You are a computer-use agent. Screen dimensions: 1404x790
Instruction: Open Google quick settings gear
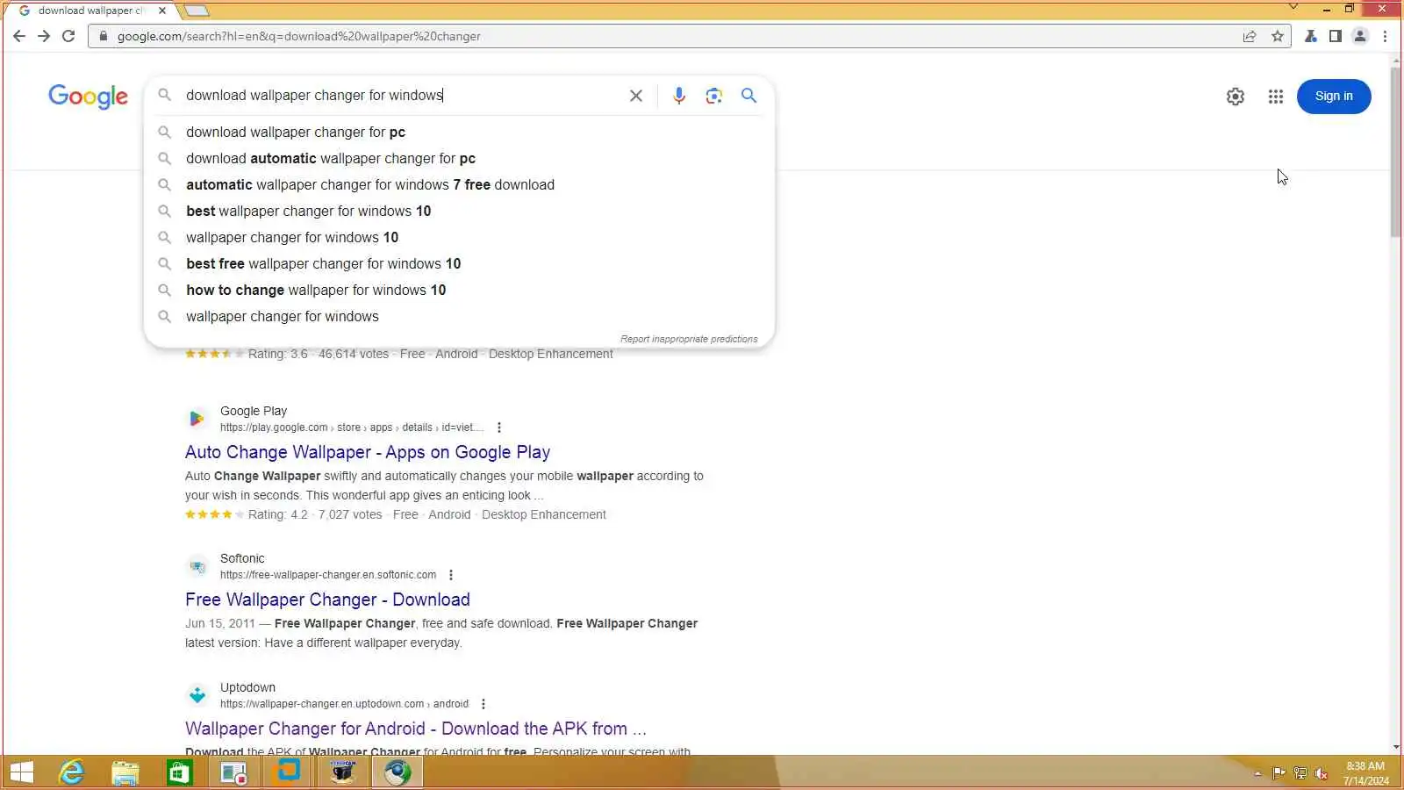click(1236, 97)
